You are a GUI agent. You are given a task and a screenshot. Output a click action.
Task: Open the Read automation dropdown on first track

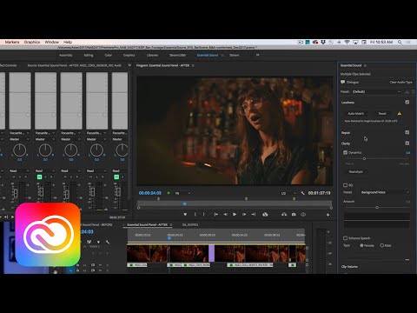(x=19, y=170)
